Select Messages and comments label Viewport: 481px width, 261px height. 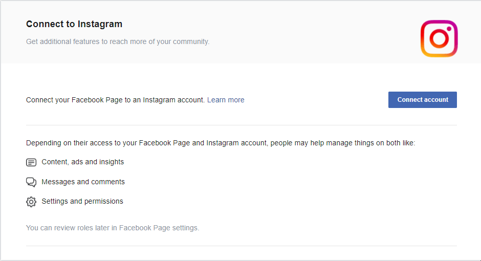(83, 182)
